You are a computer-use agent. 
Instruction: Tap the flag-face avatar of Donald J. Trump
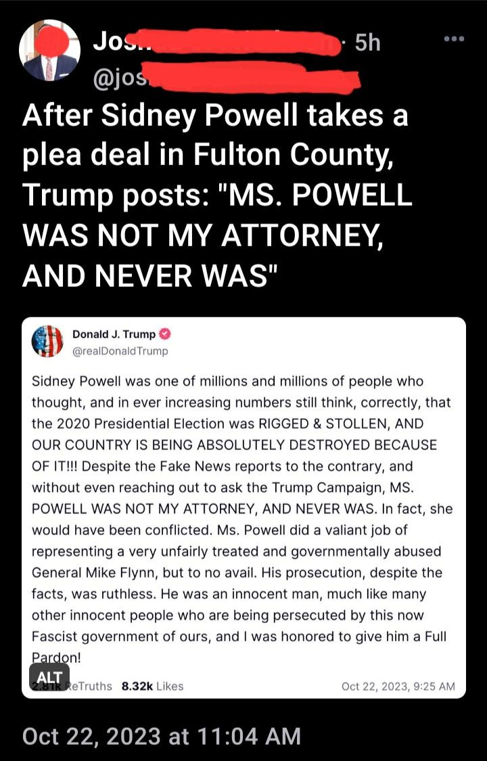click(x=47, y=341)
